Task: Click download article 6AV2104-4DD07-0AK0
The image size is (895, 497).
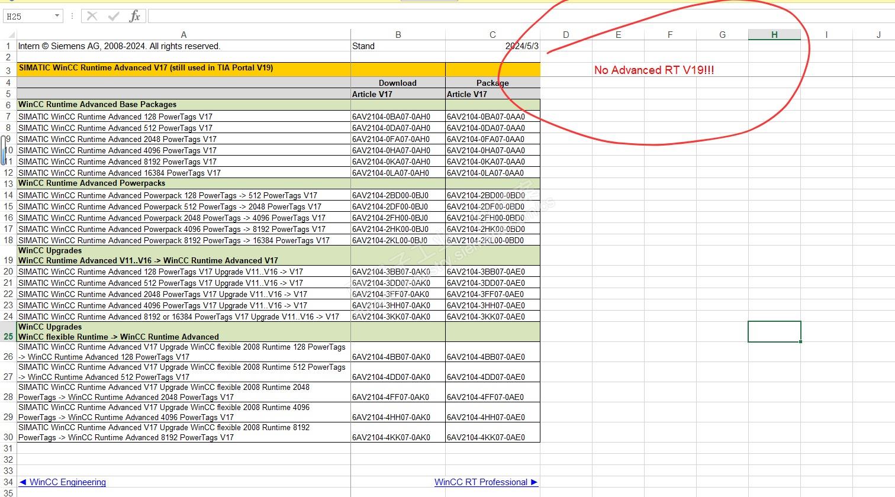Action: (x=398, y=372)
